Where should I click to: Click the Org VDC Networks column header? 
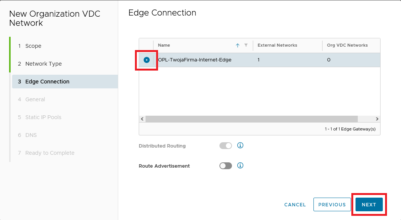point(347,45)
